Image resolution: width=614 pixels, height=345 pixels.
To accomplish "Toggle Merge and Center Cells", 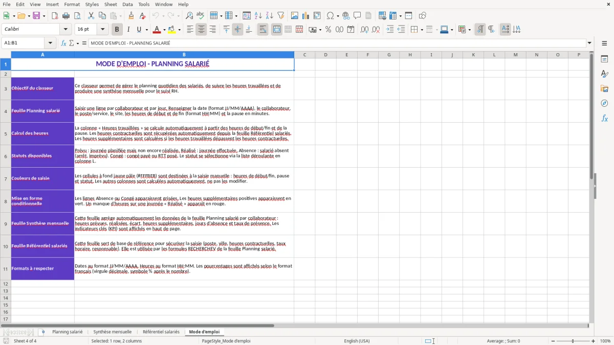I will point(277,30).
